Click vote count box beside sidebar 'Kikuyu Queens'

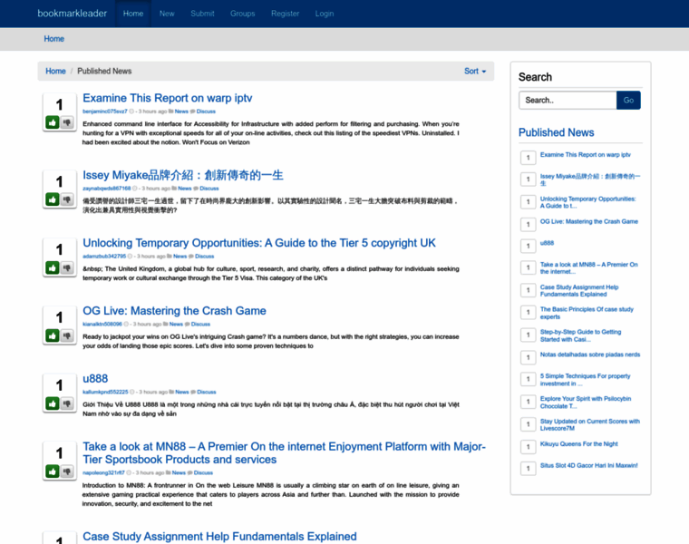(x=528, y=447)
